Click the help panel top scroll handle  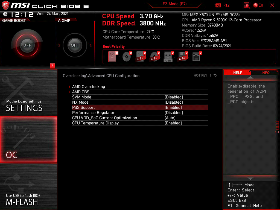(x=250, y=78)
